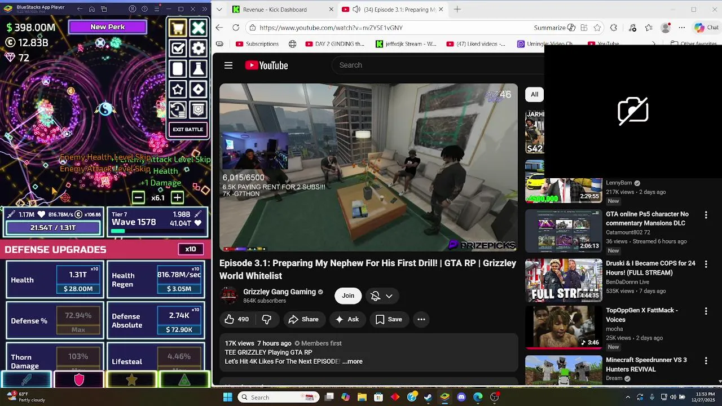Open the star icon in game menu
The height and width of the screenshot is (406, 722).
tap(178, 89)
